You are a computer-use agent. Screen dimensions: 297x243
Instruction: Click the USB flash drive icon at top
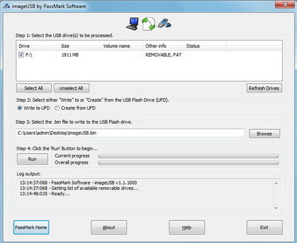165,23
